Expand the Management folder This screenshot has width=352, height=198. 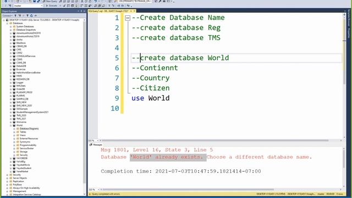[7, 191]
